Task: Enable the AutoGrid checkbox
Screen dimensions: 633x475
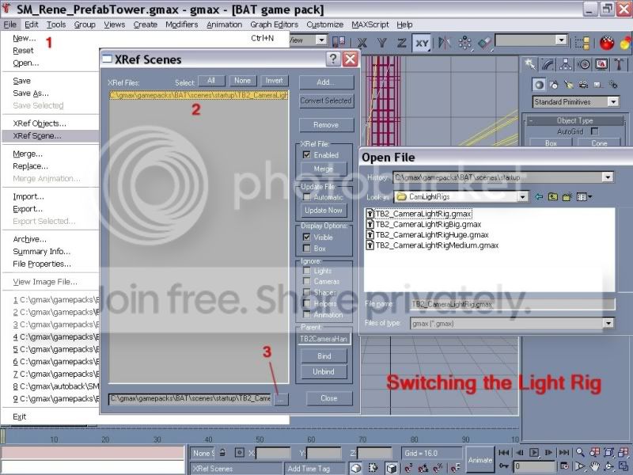Action: click(594, 131)
